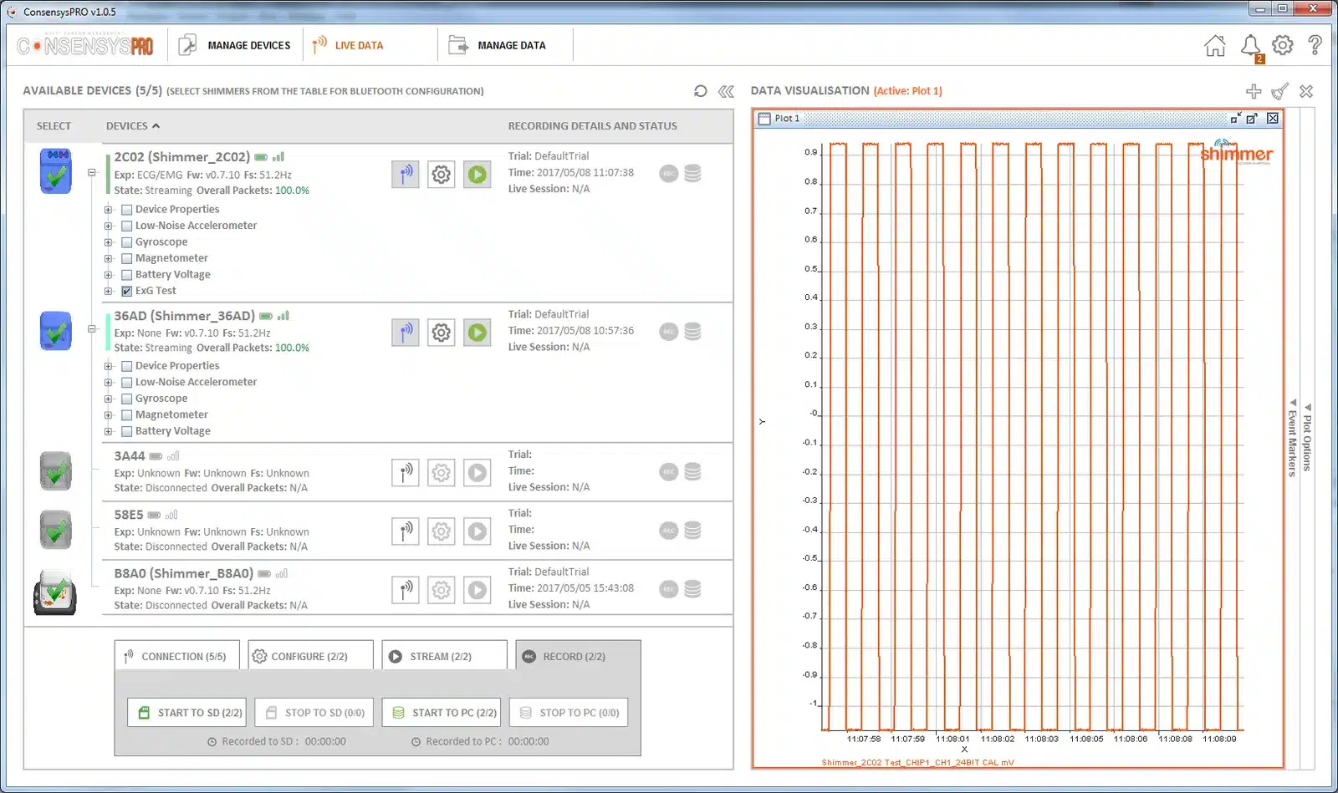This screenshot has width=1338, height=793.
Task: Click START TO PC (2/2) button
Action: click(442, 713)
